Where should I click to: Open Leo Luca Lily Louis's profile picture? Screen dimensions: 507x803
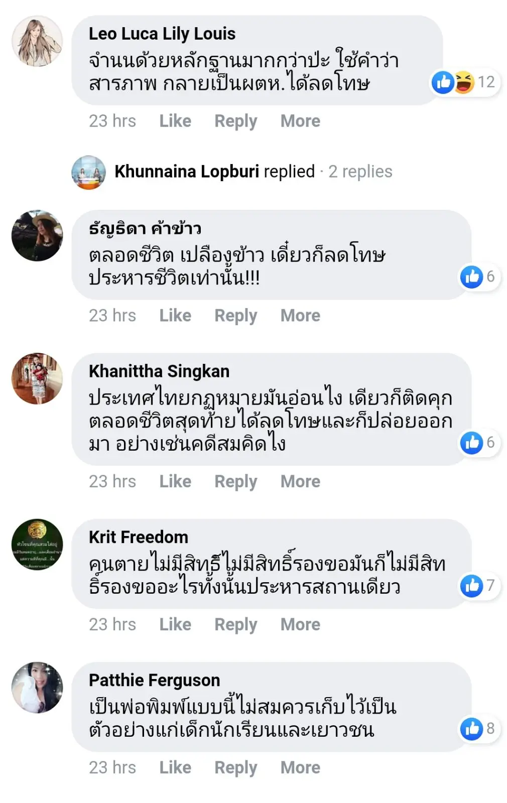(x=37, y=41)
